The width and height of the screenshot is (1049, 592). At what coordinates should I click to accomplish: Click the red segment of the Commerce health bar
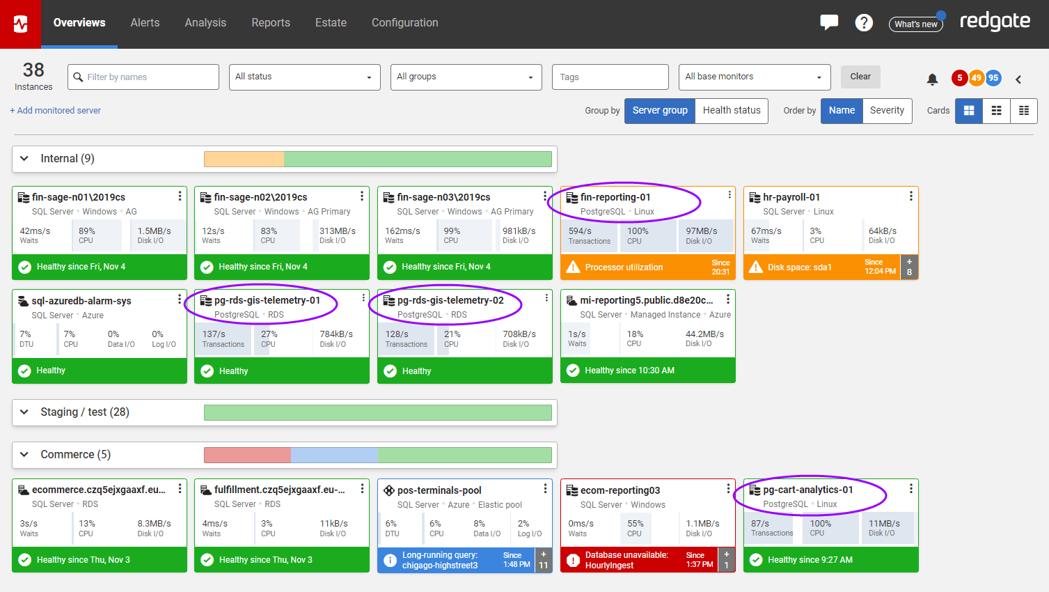(246, 455)
